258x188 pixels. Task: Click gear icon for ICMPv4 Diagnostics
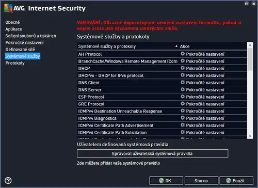point(183,118)
